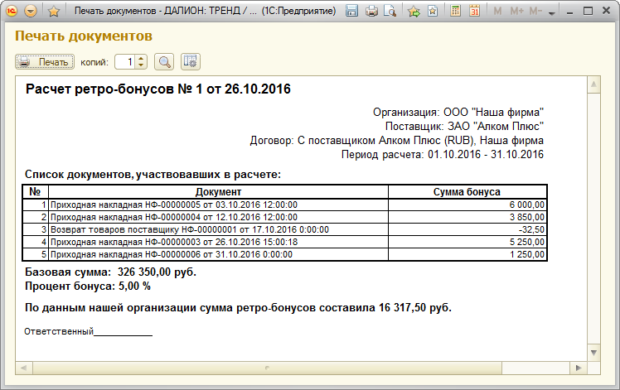The image size is (620, 390).
Task: Click the M- memory subtract button
Action: click(x=535, y=11)
